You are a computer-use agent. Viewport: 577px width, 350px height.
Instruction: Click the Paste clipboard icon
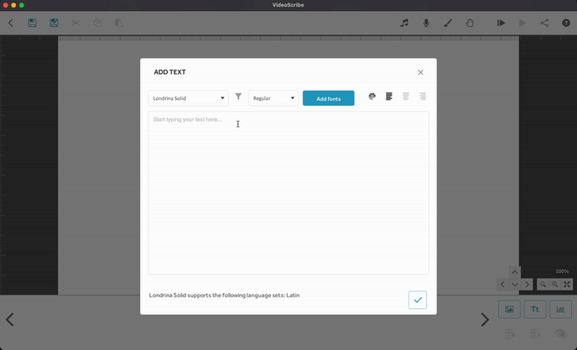tap(119, 23)
